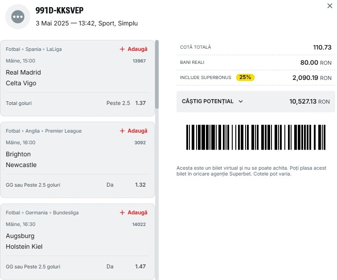
Task: Click the Premier League breadcrumb
Action: (63, 131)
